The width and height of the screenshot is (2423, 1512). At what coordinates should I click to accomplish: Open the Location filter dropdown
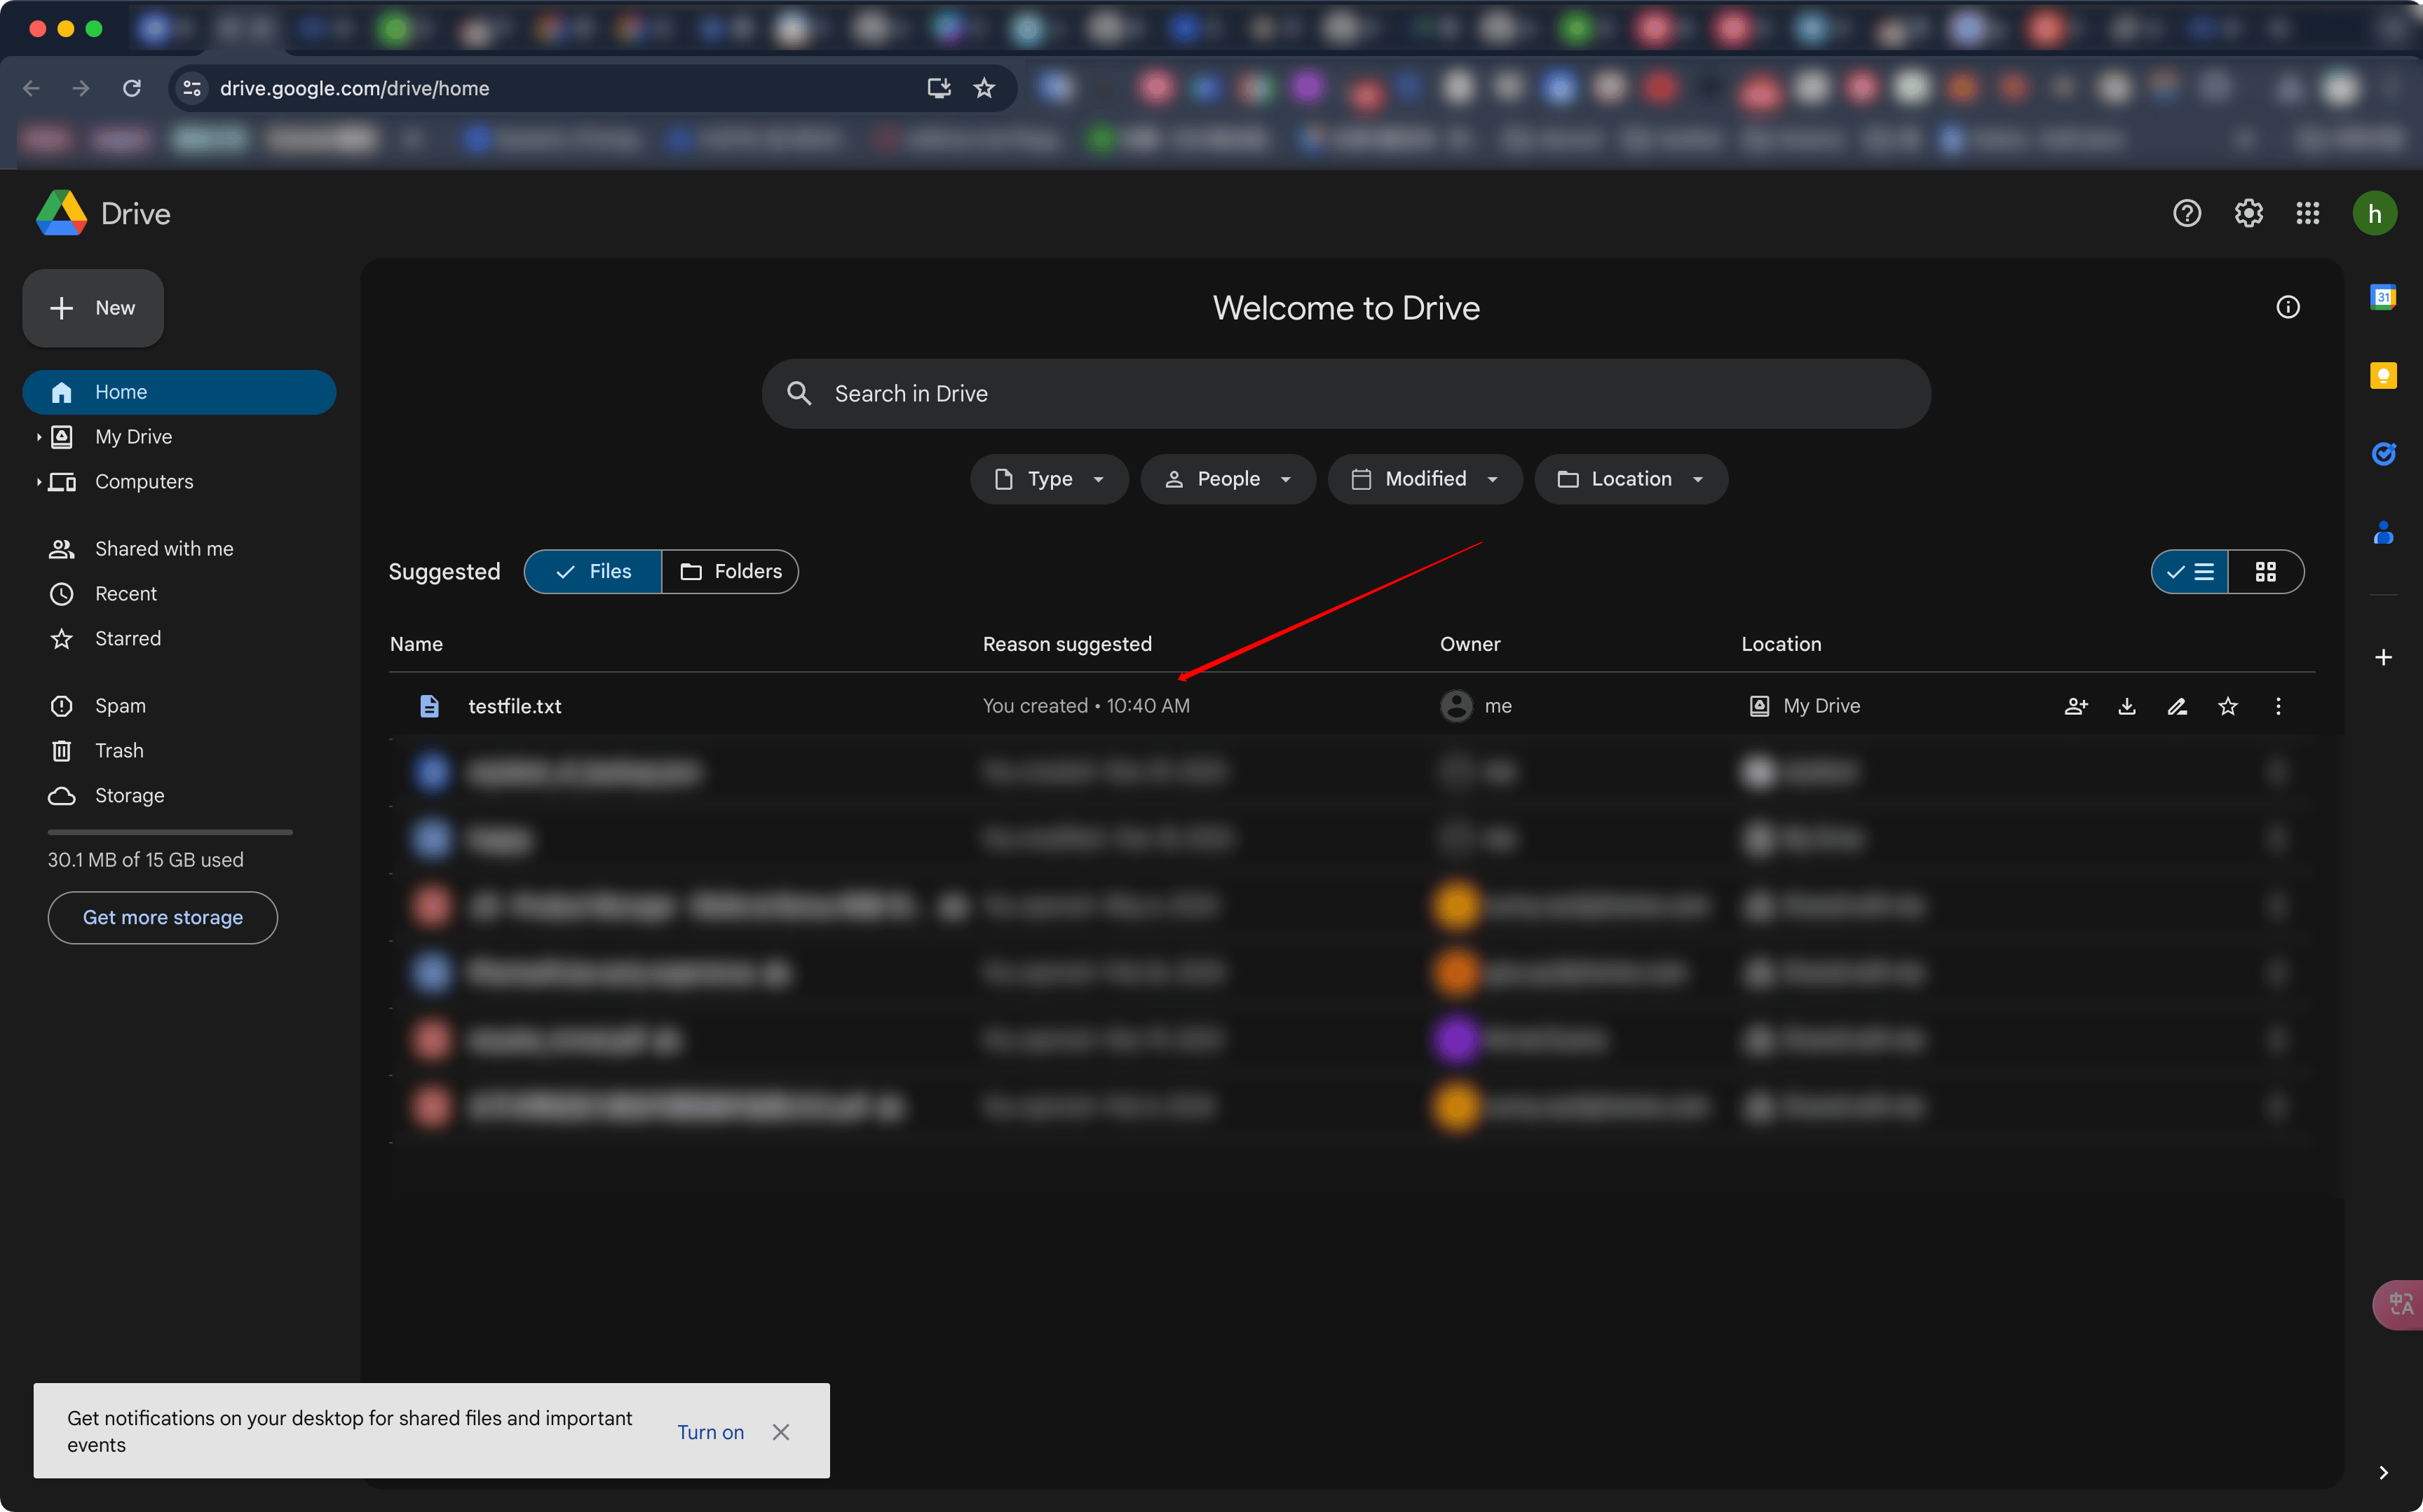pyautogui.click(x=1631, y=479)
